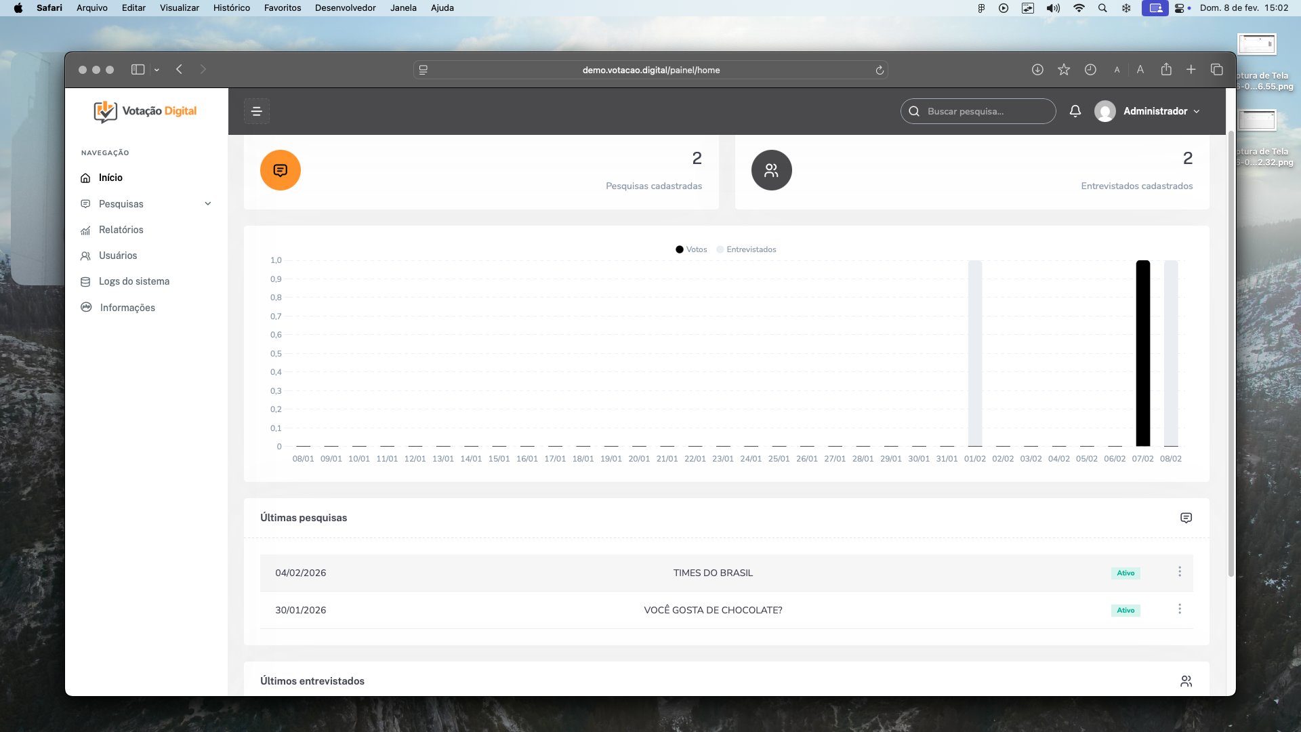Open Relatórios in sidebar navigation
Image resolution: width=1301 pixels, height=732 pixels.
point(121,230)
